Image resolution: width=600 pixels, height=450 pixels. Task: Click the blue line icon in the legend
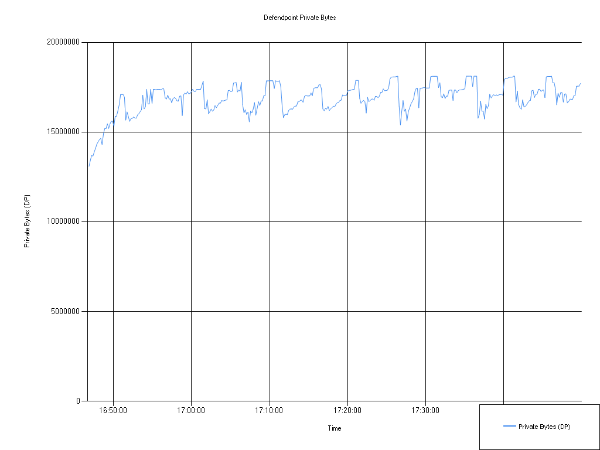[x=509, y=427]
